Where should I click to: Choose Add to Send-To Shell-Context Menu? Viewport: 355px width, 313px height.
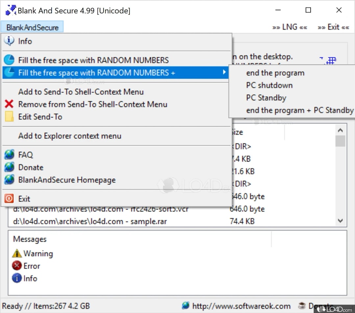coord(117,92)
